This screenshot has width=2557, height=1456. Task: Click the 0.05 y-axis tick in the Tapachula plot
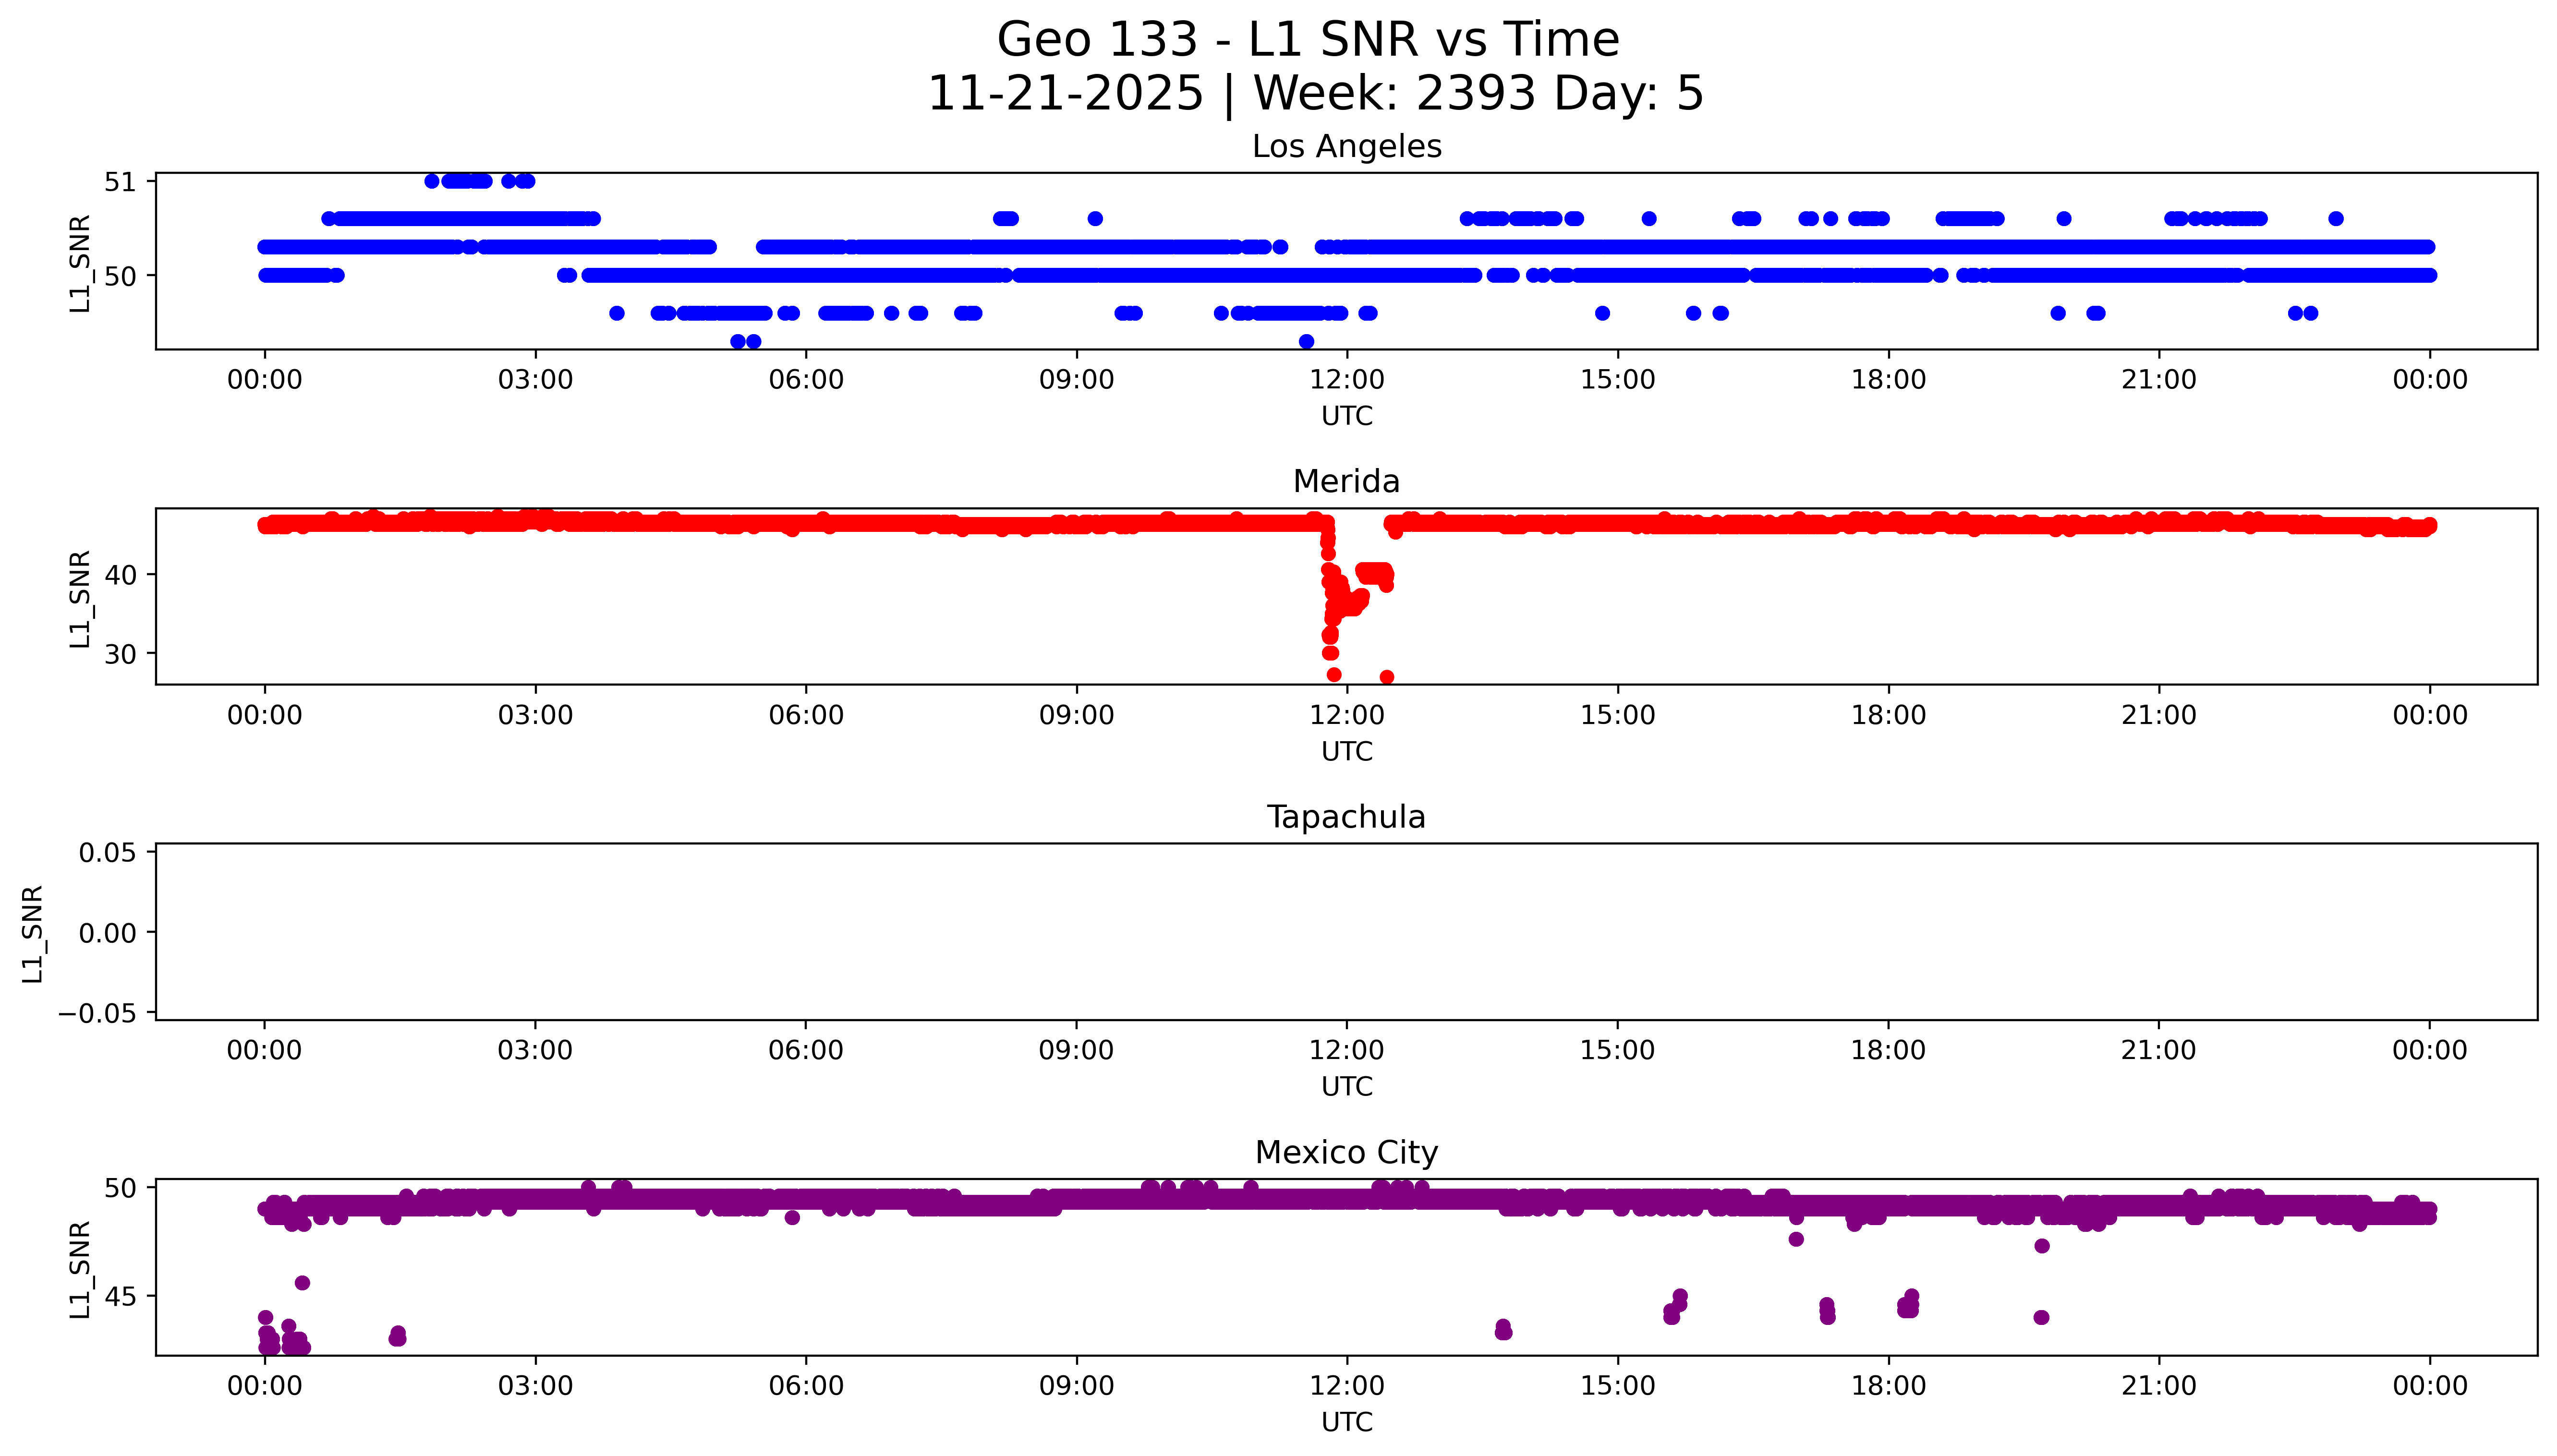point(107,853)
